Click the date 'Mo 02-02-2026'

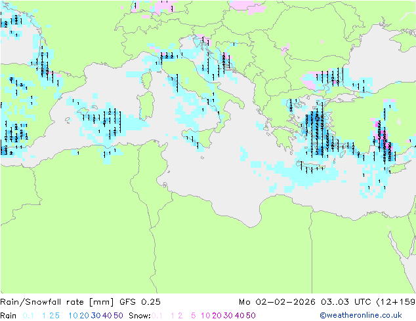click(x=277, y=302)
